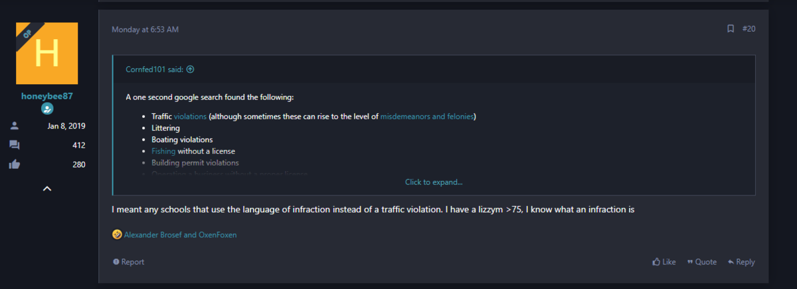The image size is (797, 289).
Task: Open post number #20 permalink
Action: click(749, 29)
